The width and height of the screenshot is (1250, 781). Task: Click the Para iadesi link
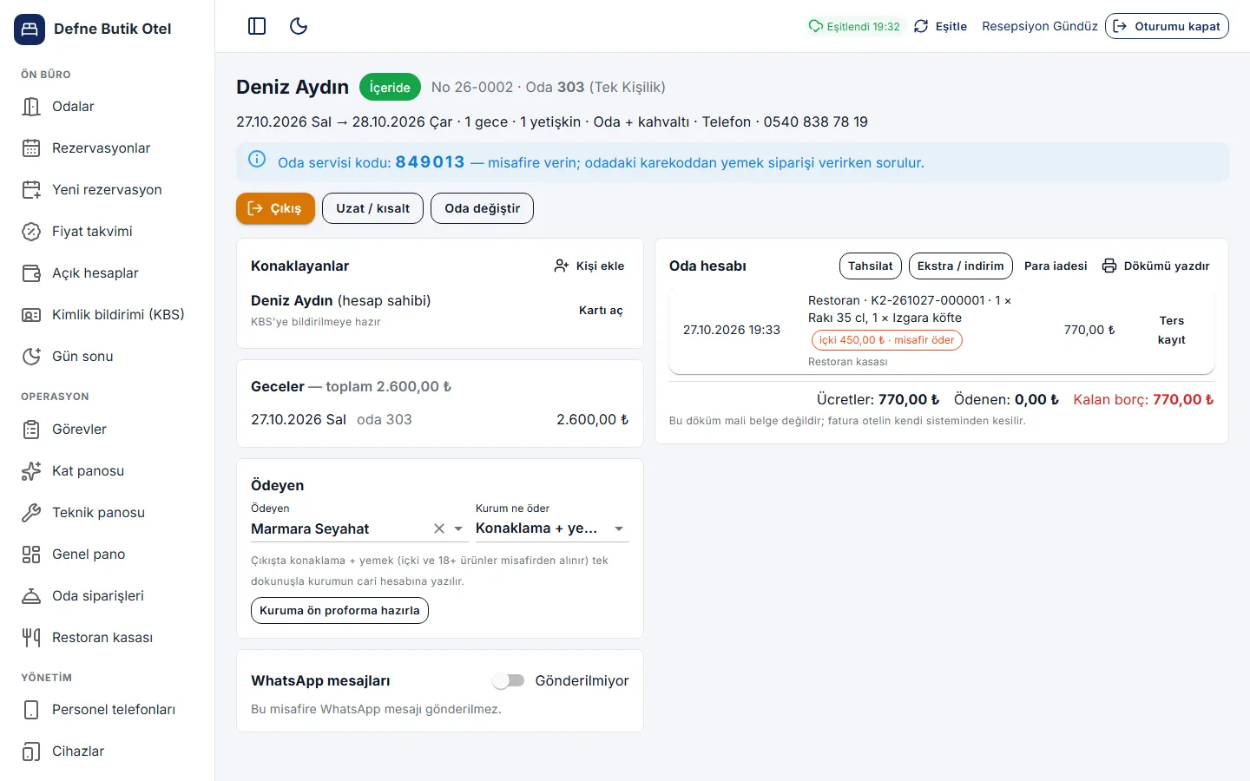[1056, 266]
